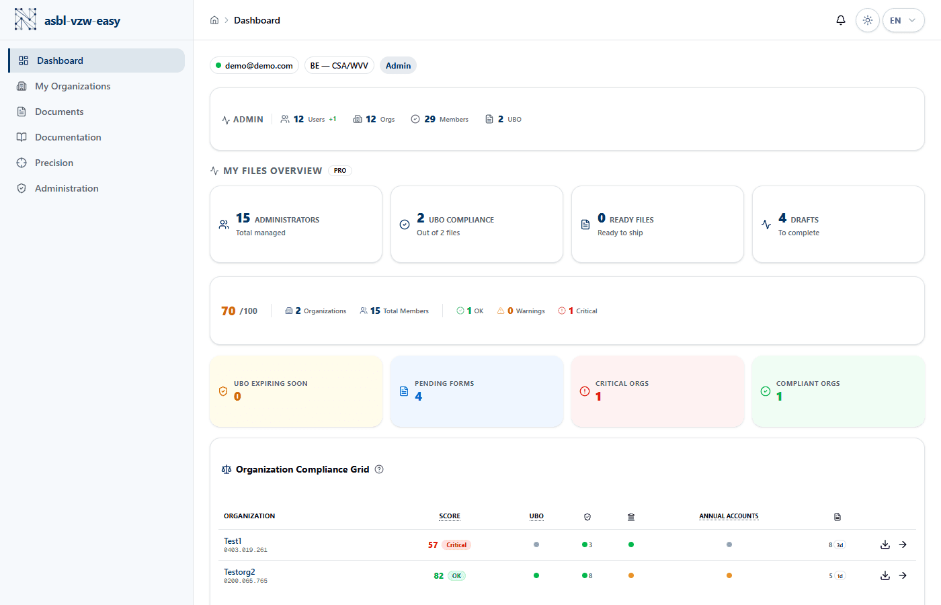Click the bank building column header icon
Viewport: 941px width, 605px height.
pyautogui.click(x=631, y=517)
